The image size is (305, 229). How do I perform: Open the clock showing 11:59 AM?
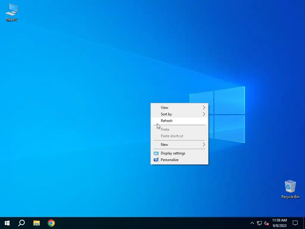pyautogui.click(x=279, y=223)
